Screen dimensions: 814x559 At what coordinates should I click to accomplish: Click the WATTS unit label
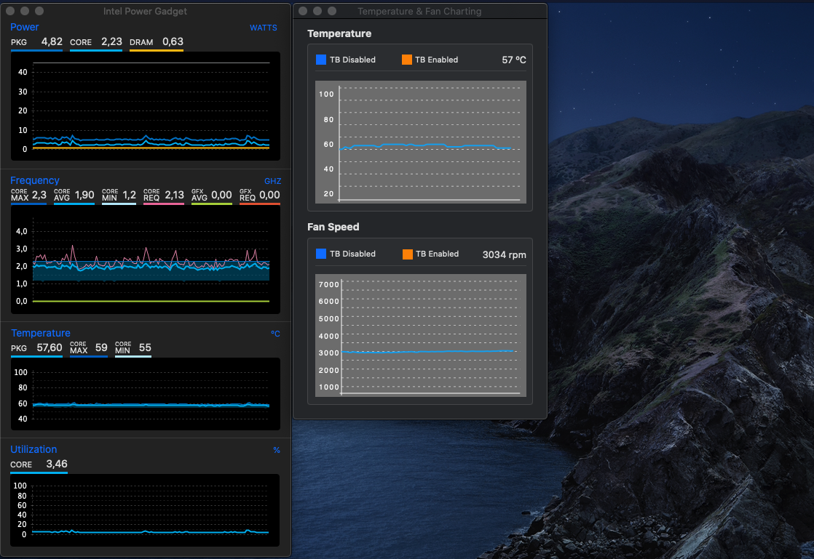point(263,28)
